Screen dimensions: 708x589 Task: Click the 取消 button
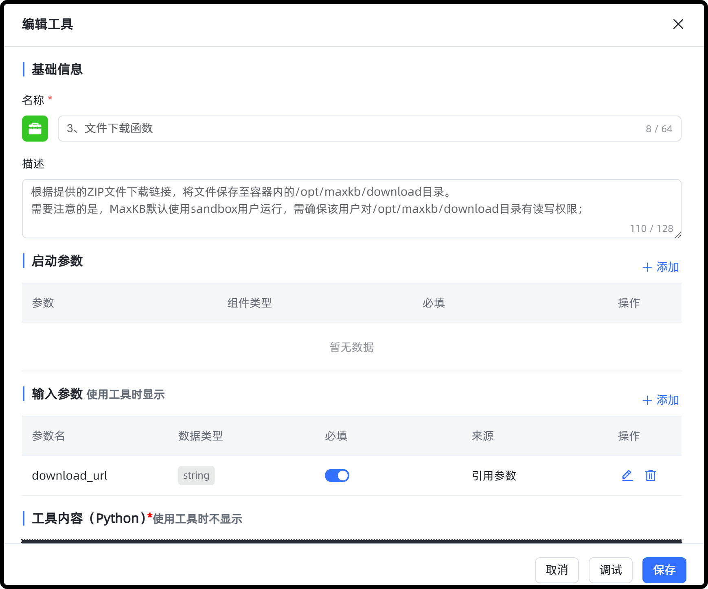coord(557,570)
